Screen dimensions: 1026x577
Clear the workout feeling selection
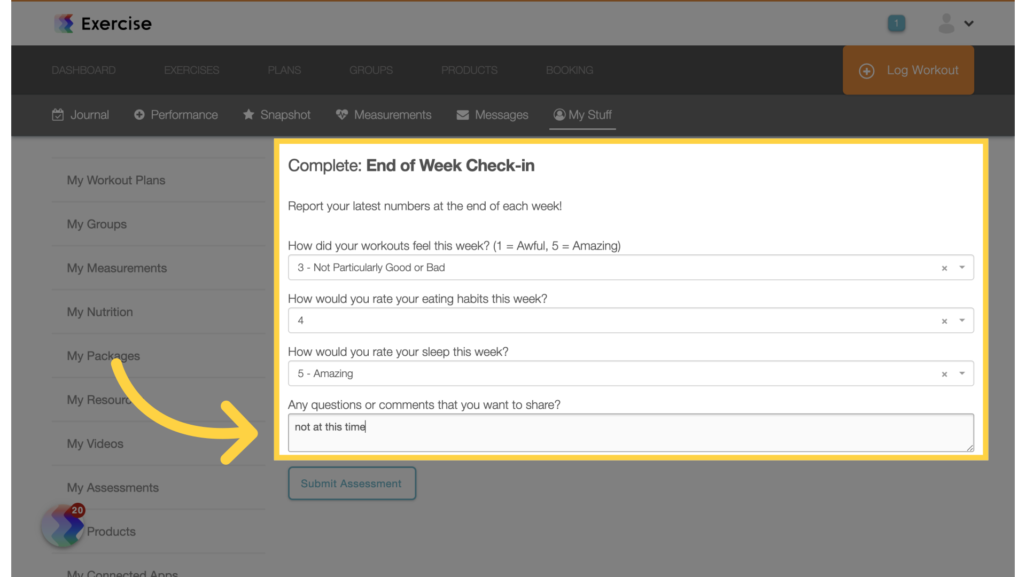[944, 268]
